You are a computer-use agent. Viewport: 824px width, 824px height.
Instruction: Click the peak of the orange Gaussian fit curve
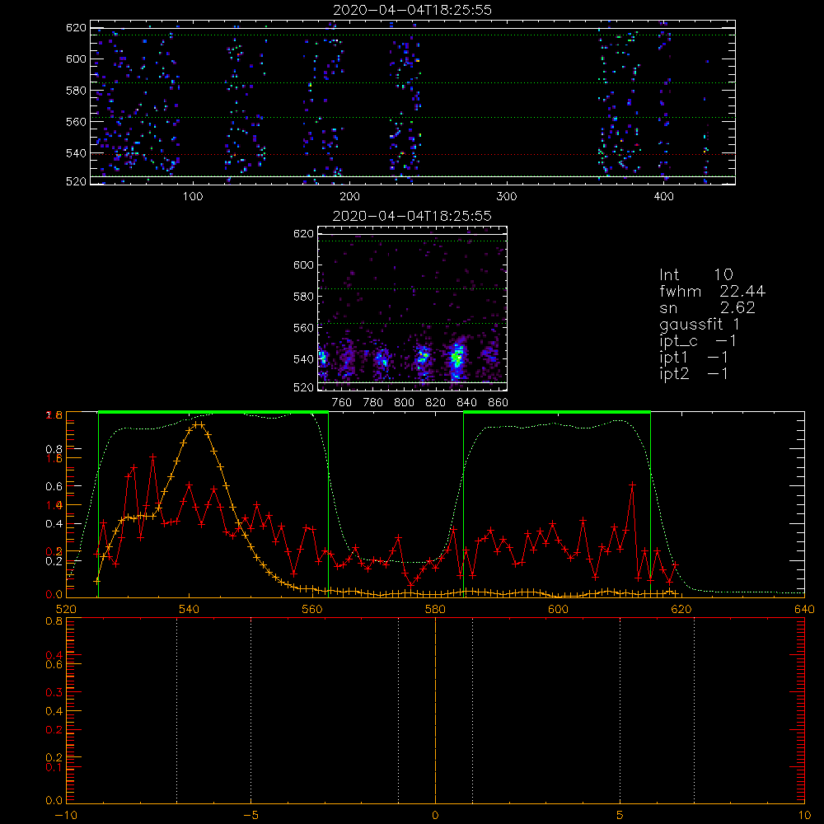[x=198, y=424]
